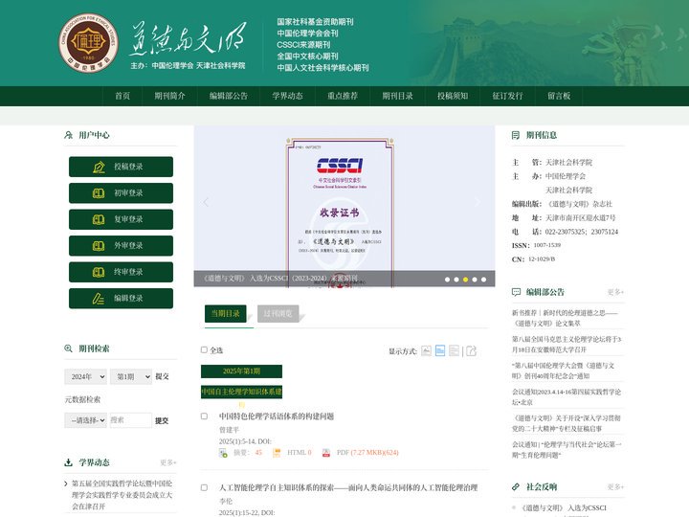Screen dimensions: 689x517
Task: Click 外审登录 button
Action: (121, 246)
